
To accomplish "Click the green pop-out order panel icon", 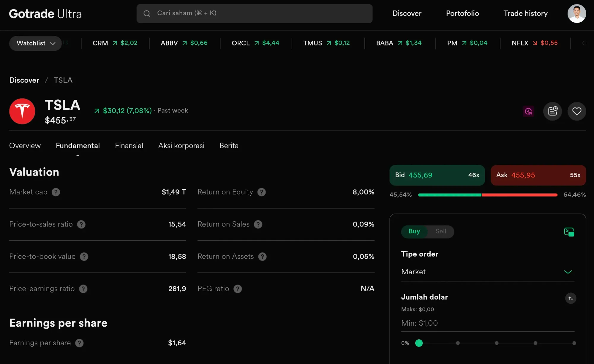I will pyautogui.click(x=569, y=232).
